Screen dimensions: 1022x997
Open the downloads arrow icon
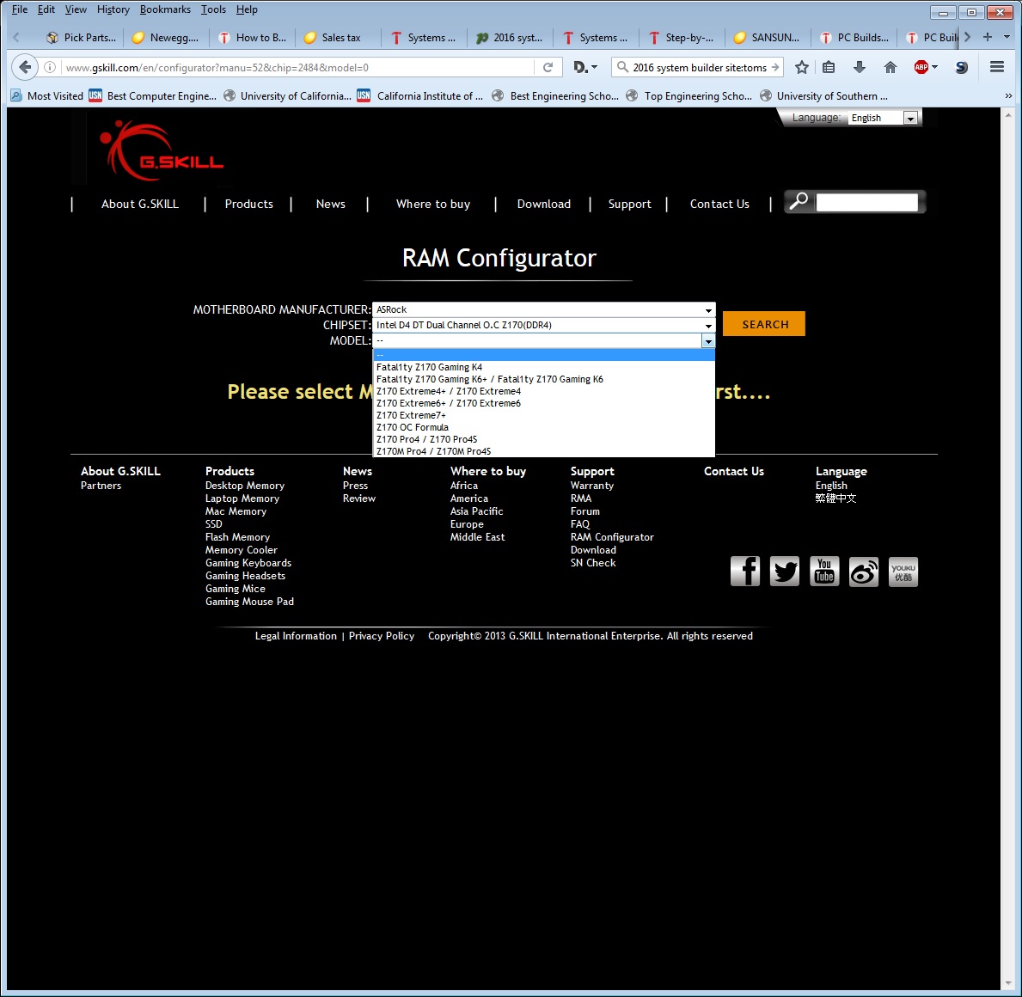tap(859, 67)
